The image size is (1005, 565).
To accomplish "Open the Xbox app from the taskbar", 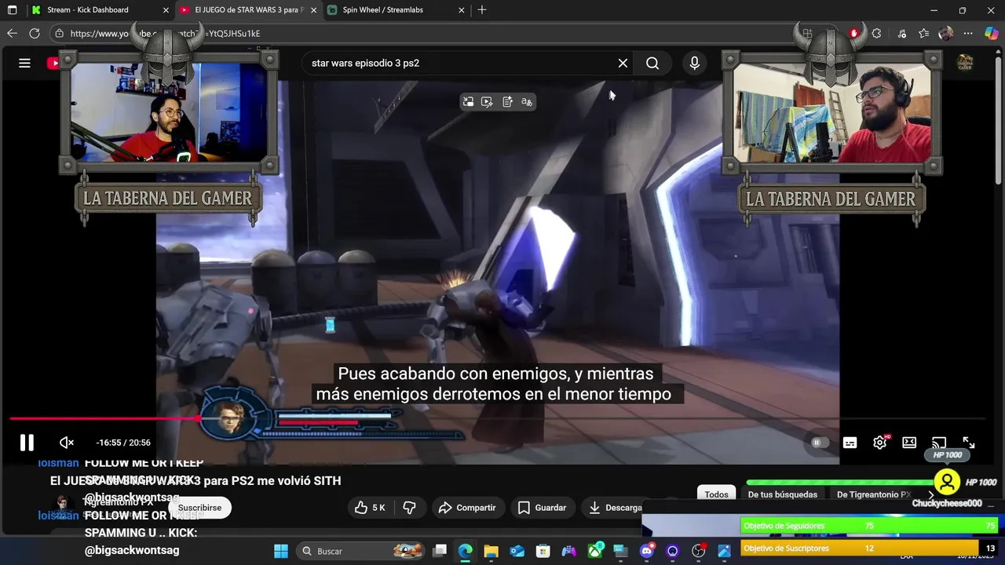I will click(x=594, y=551).
